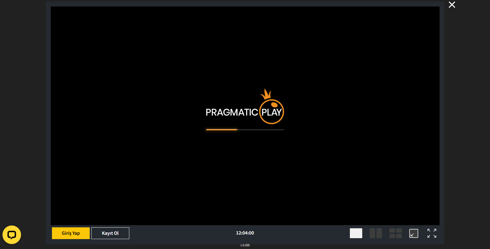Choose the four-grid multi-game layout
Image resolution: width=490 pixels, height=249 pixels.
tap(395, 233)
